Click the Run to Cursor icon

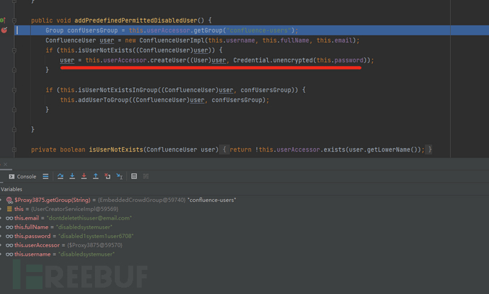pos(120,176)
